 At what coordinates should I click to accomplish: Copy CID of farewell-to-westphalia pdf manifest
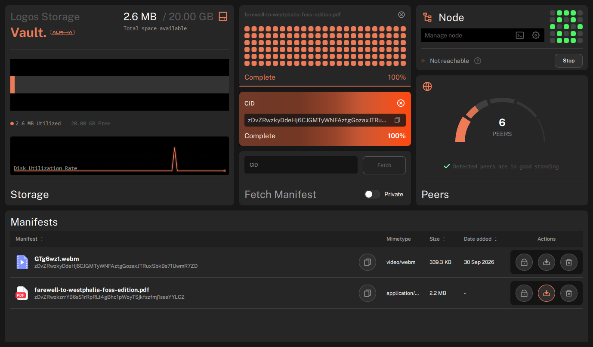click(x=368, y=293)
